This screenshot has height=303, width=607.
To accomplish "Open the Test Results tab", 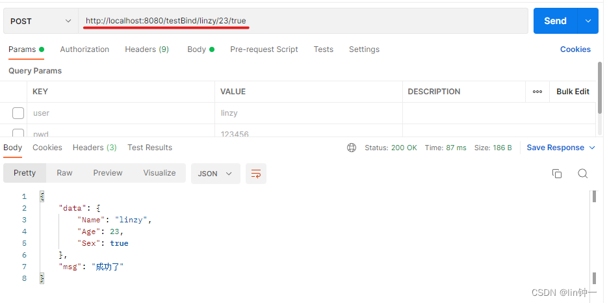I will [x=149, y=148].
